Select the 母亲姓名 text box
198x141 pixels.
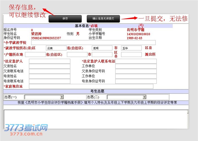(49, 76)
